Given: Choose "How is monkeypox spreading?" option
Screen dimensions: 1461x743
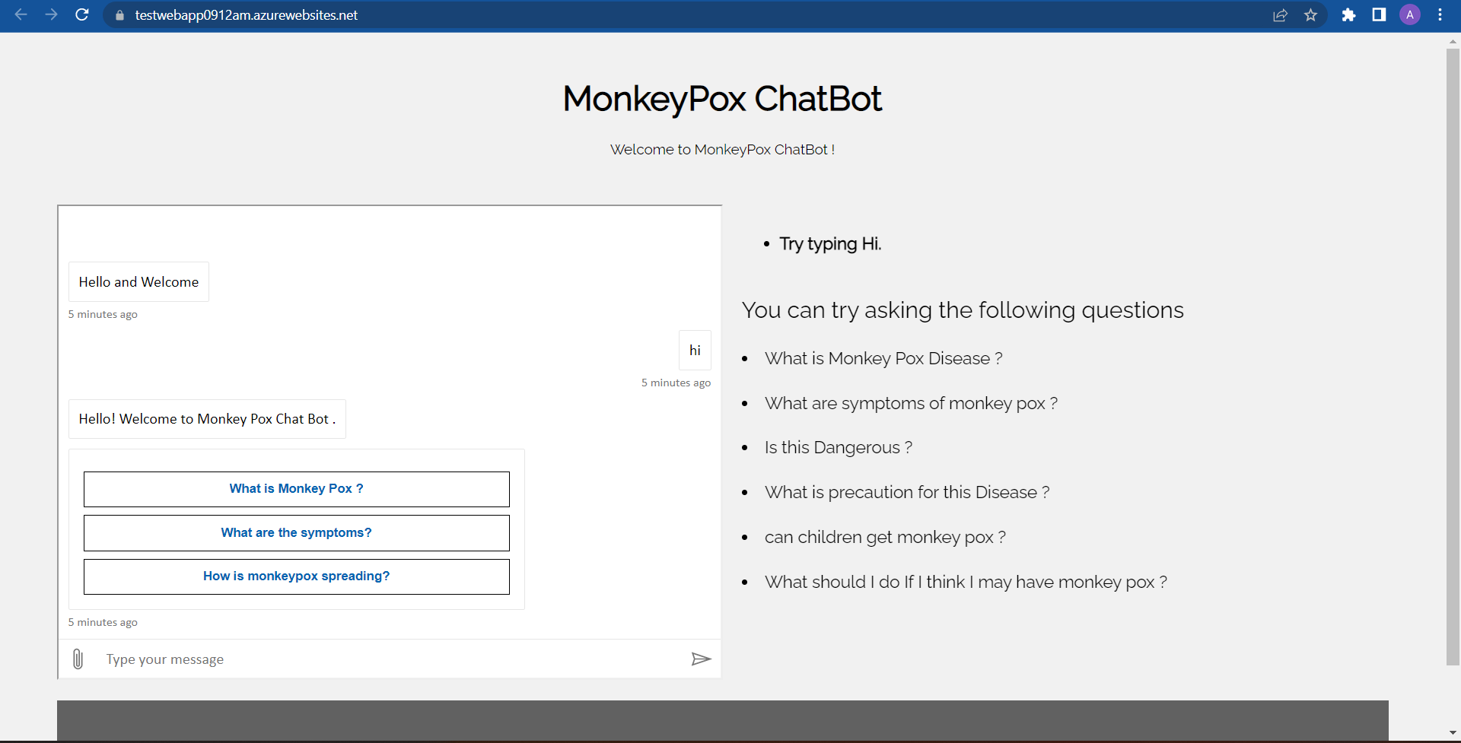Looking at the screenshot, I should tap(296, 576).
